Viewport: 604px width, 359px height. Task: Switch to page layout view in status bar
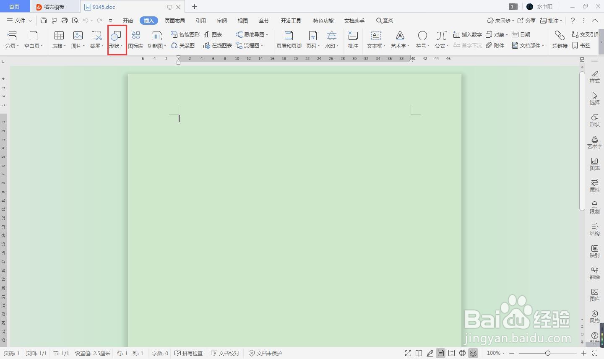(440, 353)
